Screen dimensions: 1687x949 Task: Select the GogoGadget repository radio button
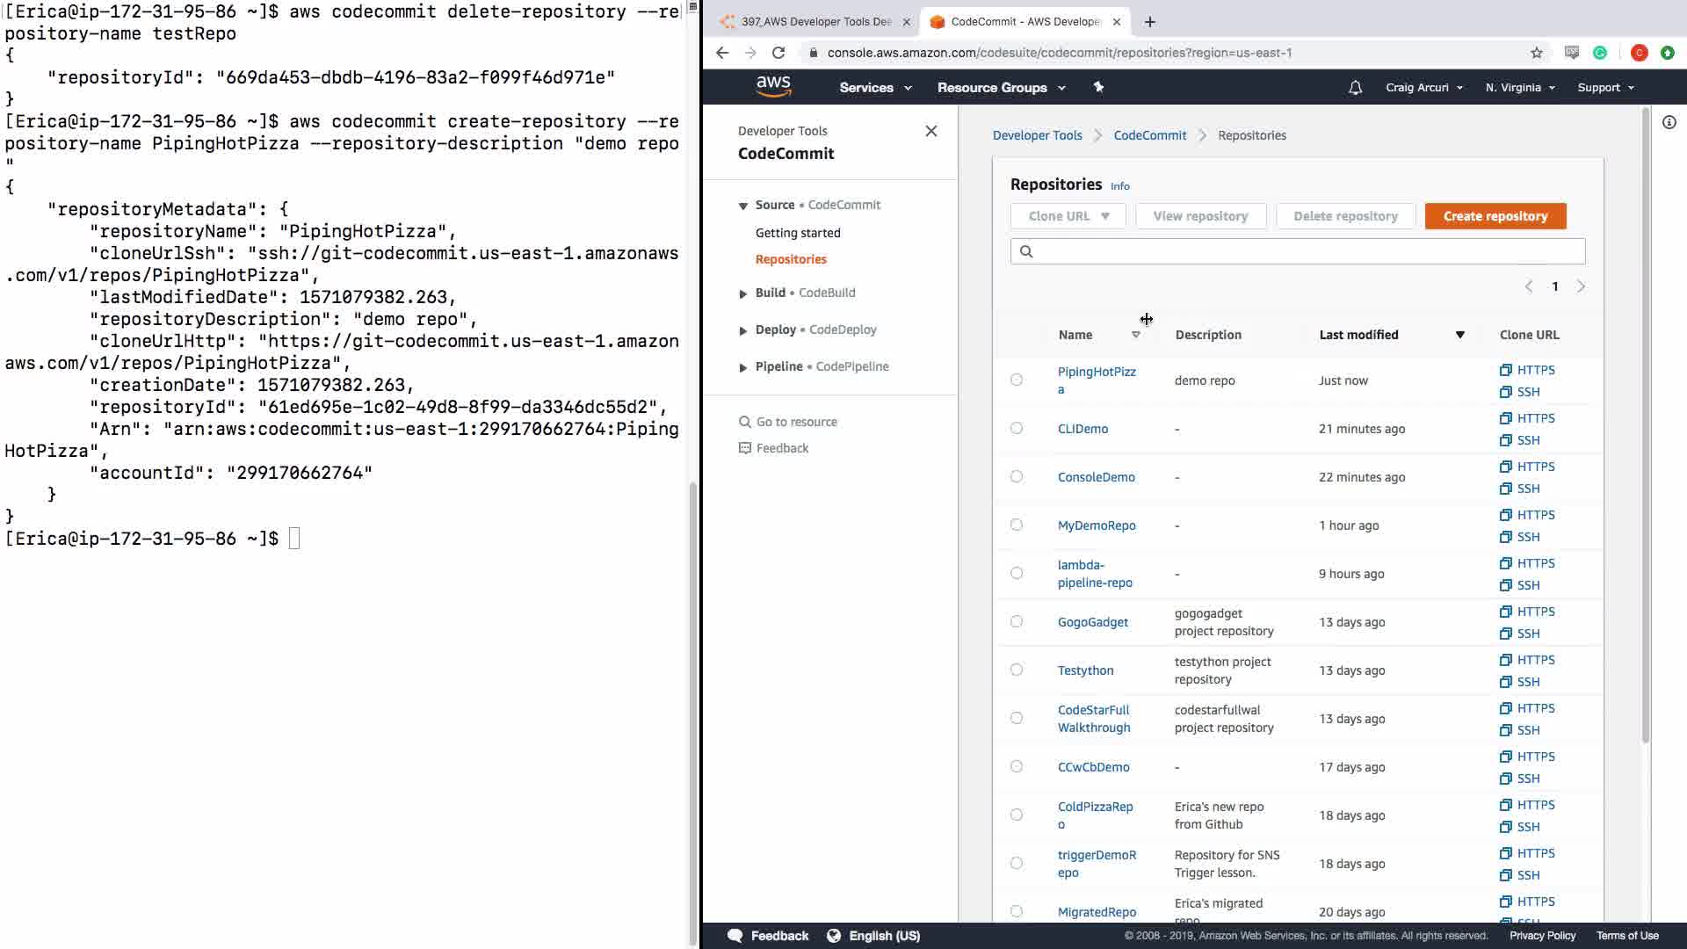pyautogui.click(x=1017, y=622)
